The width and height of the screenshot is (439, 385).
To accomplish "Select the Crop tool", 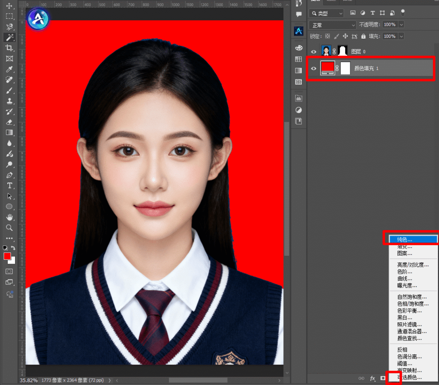I will coord(9,48).
